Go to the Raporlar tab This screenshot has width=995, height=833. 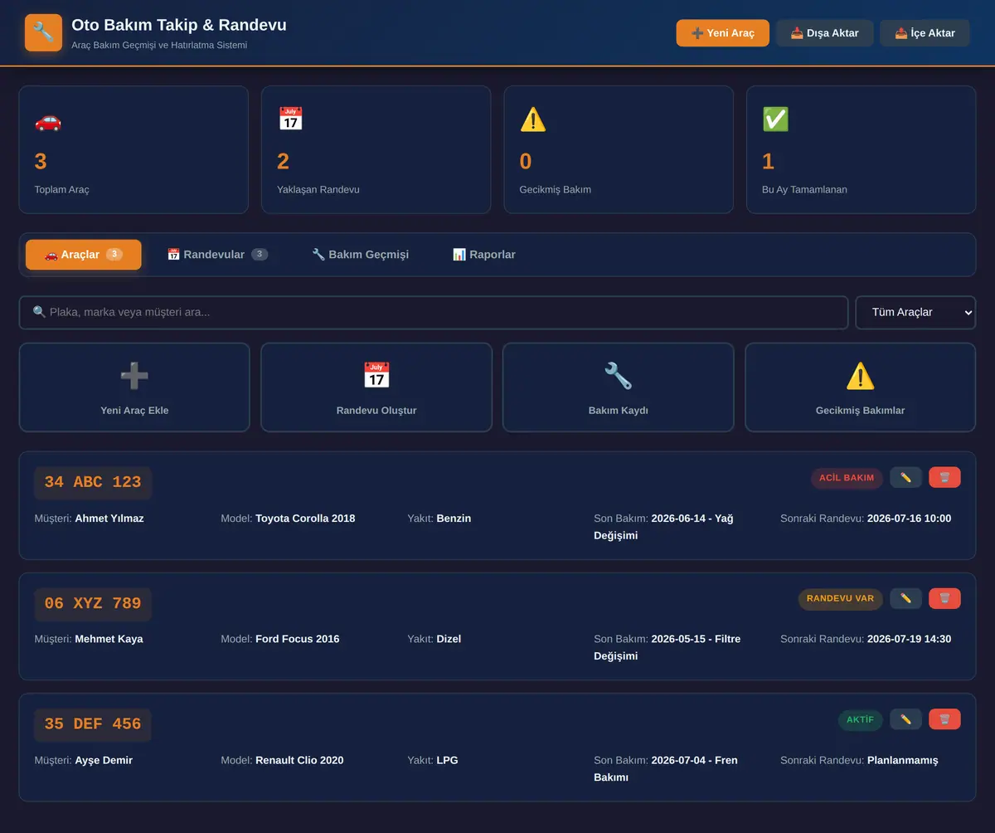[x=484, y=255]
